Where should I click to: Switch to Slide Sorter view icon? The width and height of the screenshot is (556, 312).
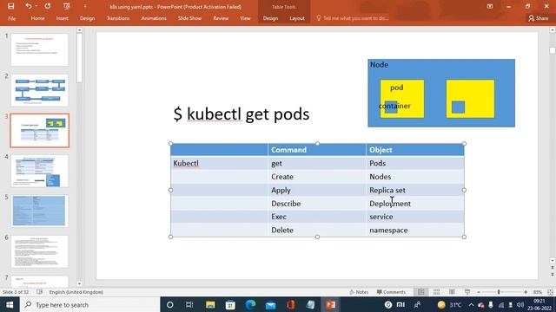tap(436, 292)
